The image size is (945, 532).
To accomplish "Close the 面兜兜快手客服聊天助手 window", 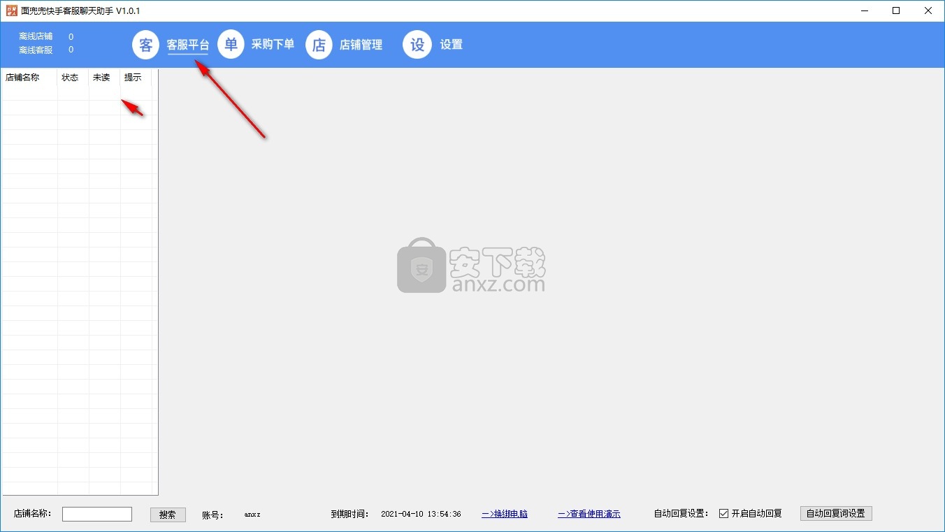I will click(x=928, y=10).
